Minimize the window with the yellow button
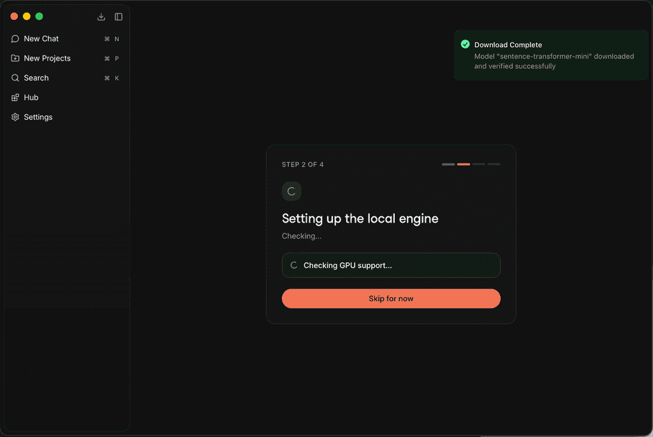 pos(27,16)
